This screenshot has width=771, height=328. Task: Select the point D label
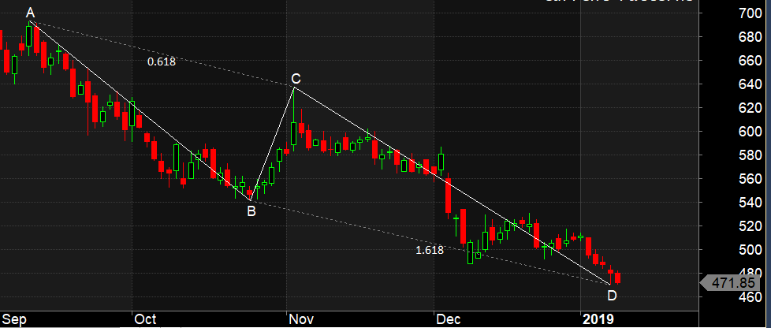(611, 296)
